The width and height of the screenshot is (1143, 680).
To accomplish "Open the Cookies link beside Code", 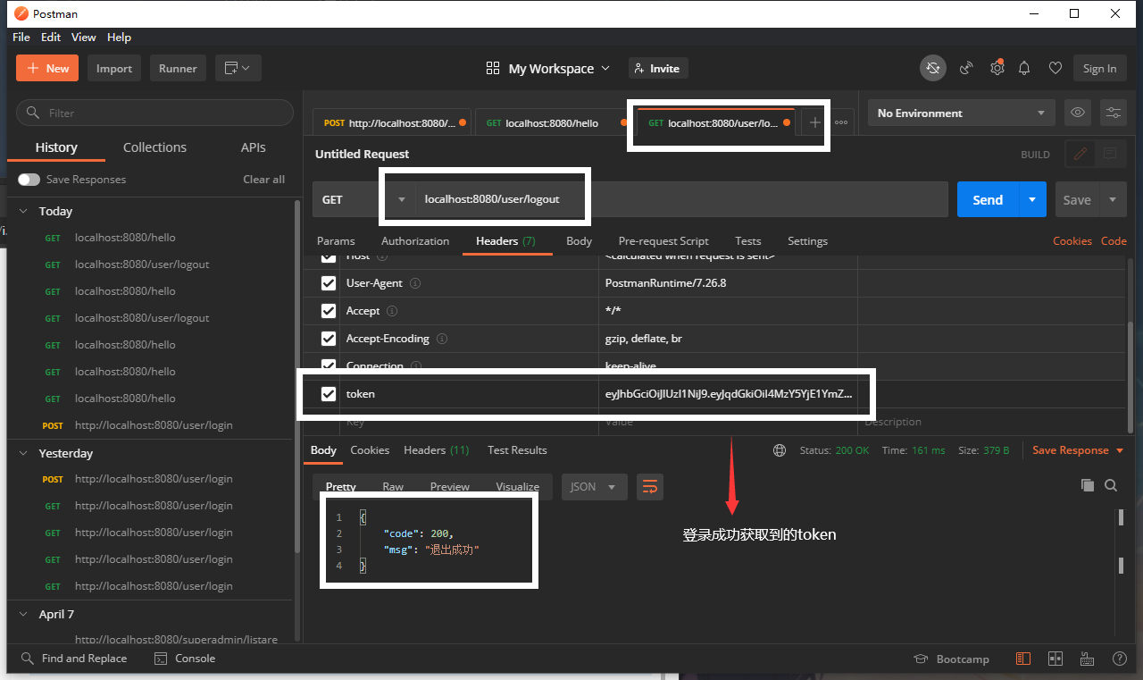I will (1072, 241).
